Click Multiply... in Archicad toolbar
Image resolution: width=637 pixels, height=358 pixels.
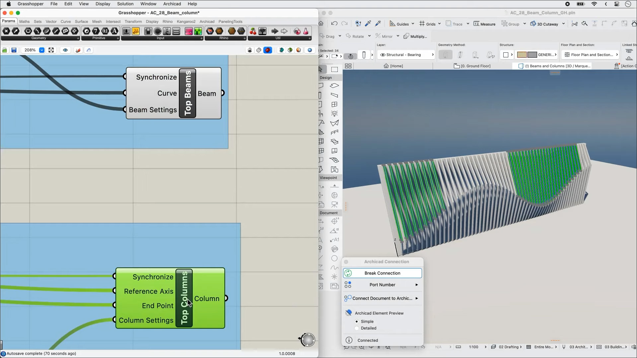pos(415,36)
